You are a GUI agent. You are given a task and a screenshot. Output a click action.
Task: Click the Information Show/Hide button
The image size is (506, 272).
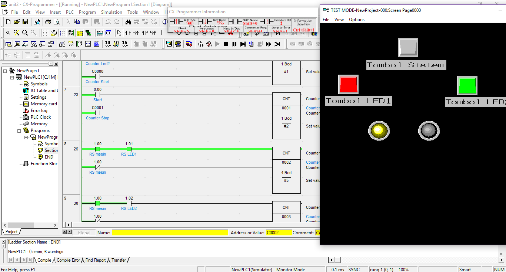tap(304, 25)
